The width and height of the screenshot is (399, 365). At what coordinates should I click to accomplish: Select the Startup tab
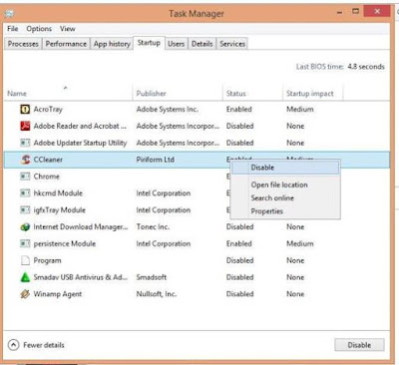pyautogui.click(x=149, y=43)
